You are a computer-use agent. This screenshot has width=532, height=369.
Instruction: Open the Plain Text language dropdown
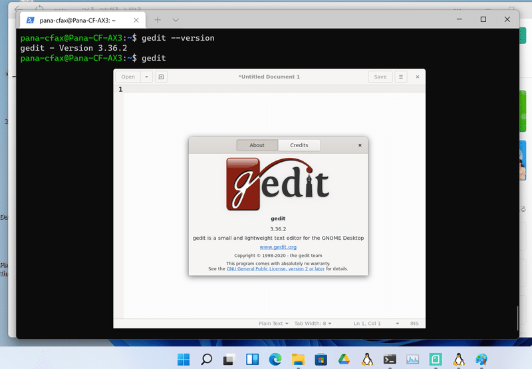[x=273, y=324]
